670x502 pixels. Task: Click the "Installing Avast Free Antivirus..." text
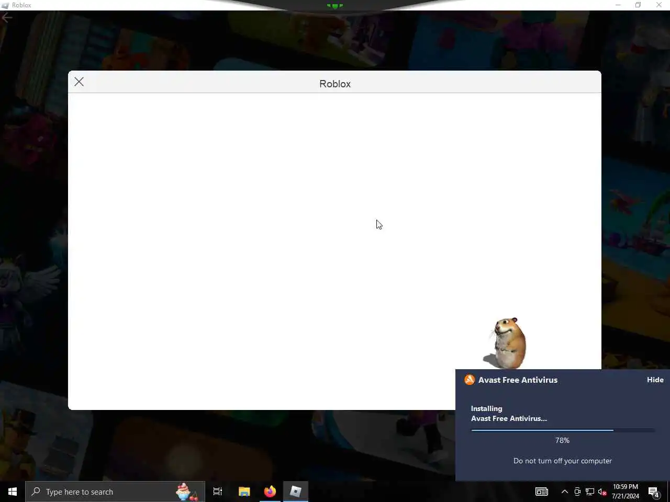point(509,414)
